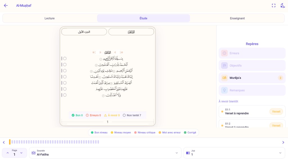Select the circle for the sixth line
Viewport: 288px width, 160px height.
pos(65,89)
